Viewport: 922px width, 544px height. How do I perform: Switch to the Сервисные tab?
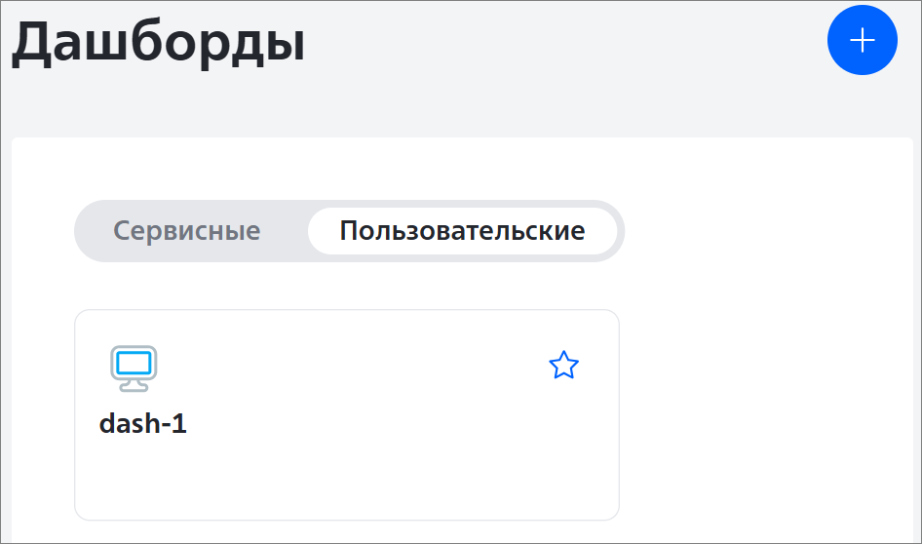click(x=187, y=230)
